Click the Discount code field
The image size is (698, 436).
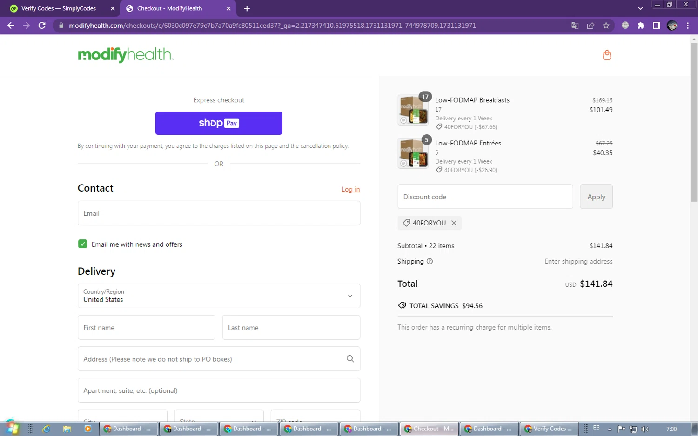coord(485,197)
